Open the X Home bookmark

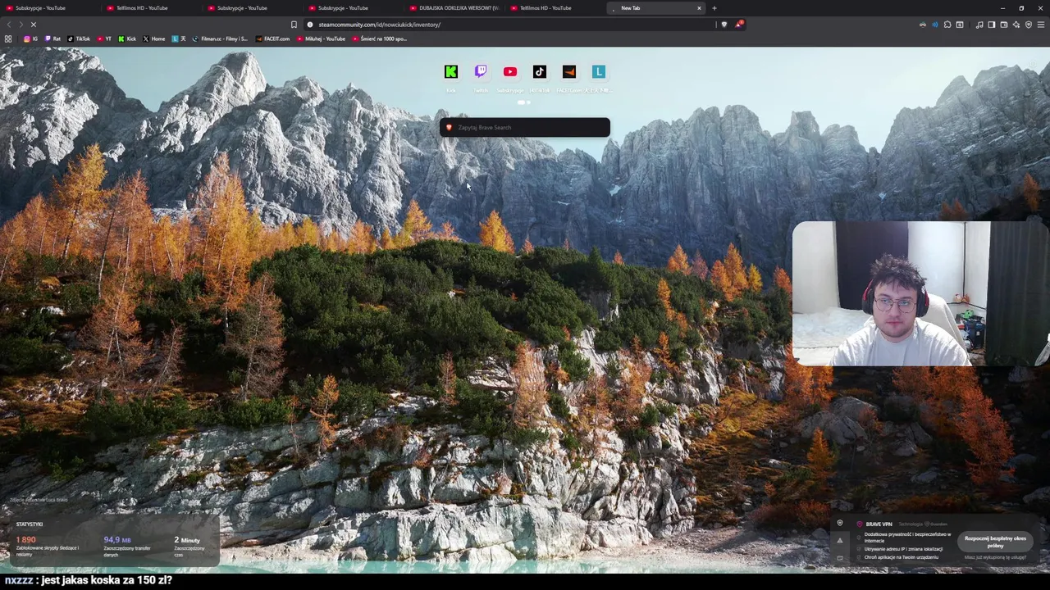pyautogui.click(x=154, y=39)
